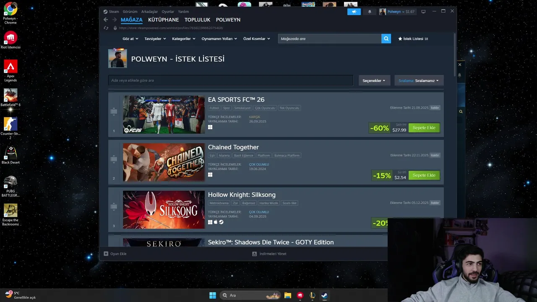
Task: Open the Görünüm menu
Action: [x=130, y=12]
